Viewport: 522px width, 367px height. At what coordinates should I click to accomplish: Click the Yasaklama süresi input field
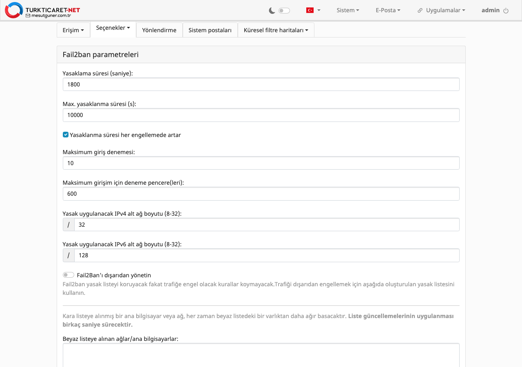click(261, 84)
